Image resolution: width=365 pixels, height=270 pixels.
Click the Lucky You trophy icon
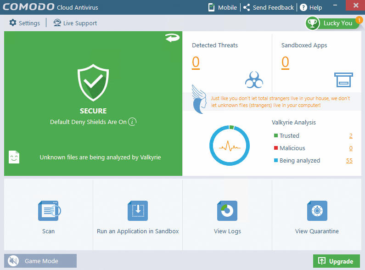click(x=312, y=23)
